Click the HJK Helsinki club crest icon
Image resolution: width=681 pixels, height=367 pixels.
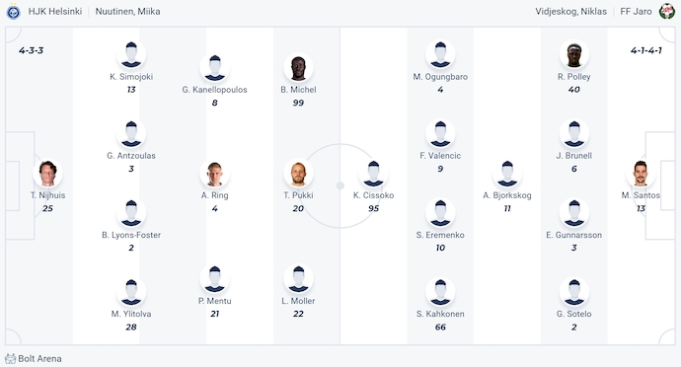[x=14, y=12]
